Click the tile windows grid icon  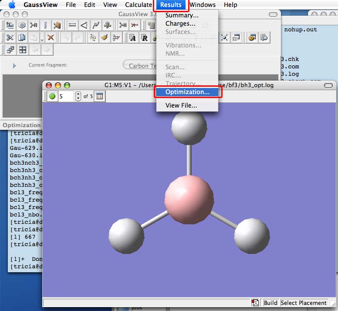coord(22,50)
